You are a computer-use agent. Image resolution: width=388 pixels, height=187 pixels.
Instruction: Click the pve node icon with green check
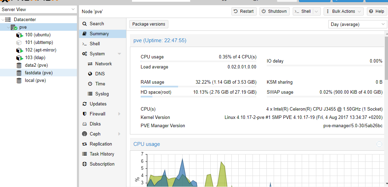tap(14, 27)
